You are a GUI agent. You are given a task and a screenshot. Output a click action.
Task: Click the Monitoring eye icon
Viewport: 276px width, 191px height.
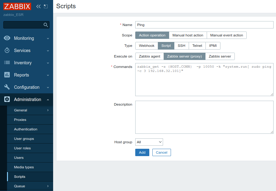7,38
